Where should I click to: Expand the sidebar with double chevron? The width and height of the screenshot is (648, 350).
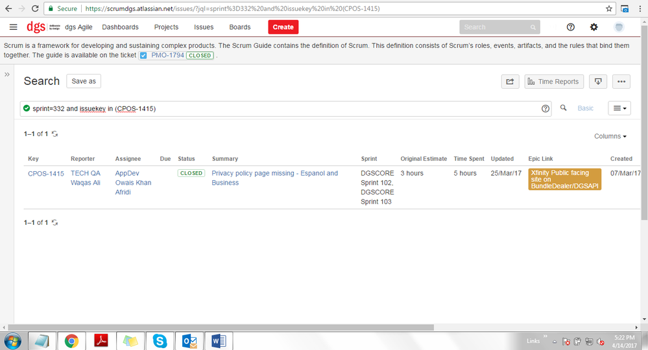[x=7, y=75]
